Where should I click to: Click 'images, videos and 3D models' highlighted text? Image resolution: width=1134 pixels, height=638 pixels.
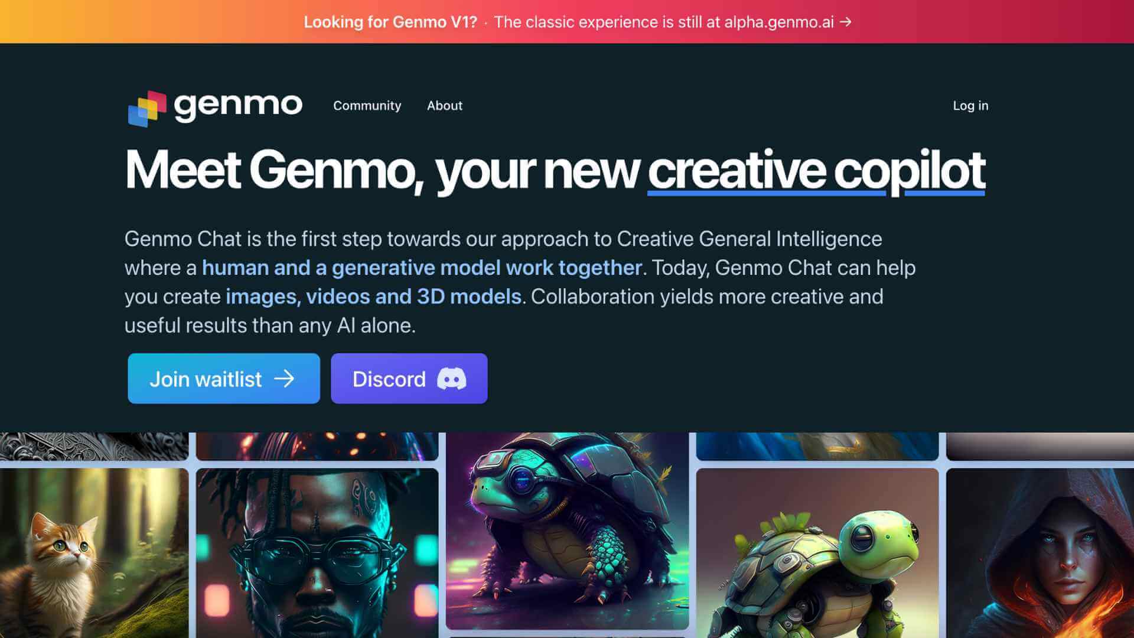(x=373, y=297)
